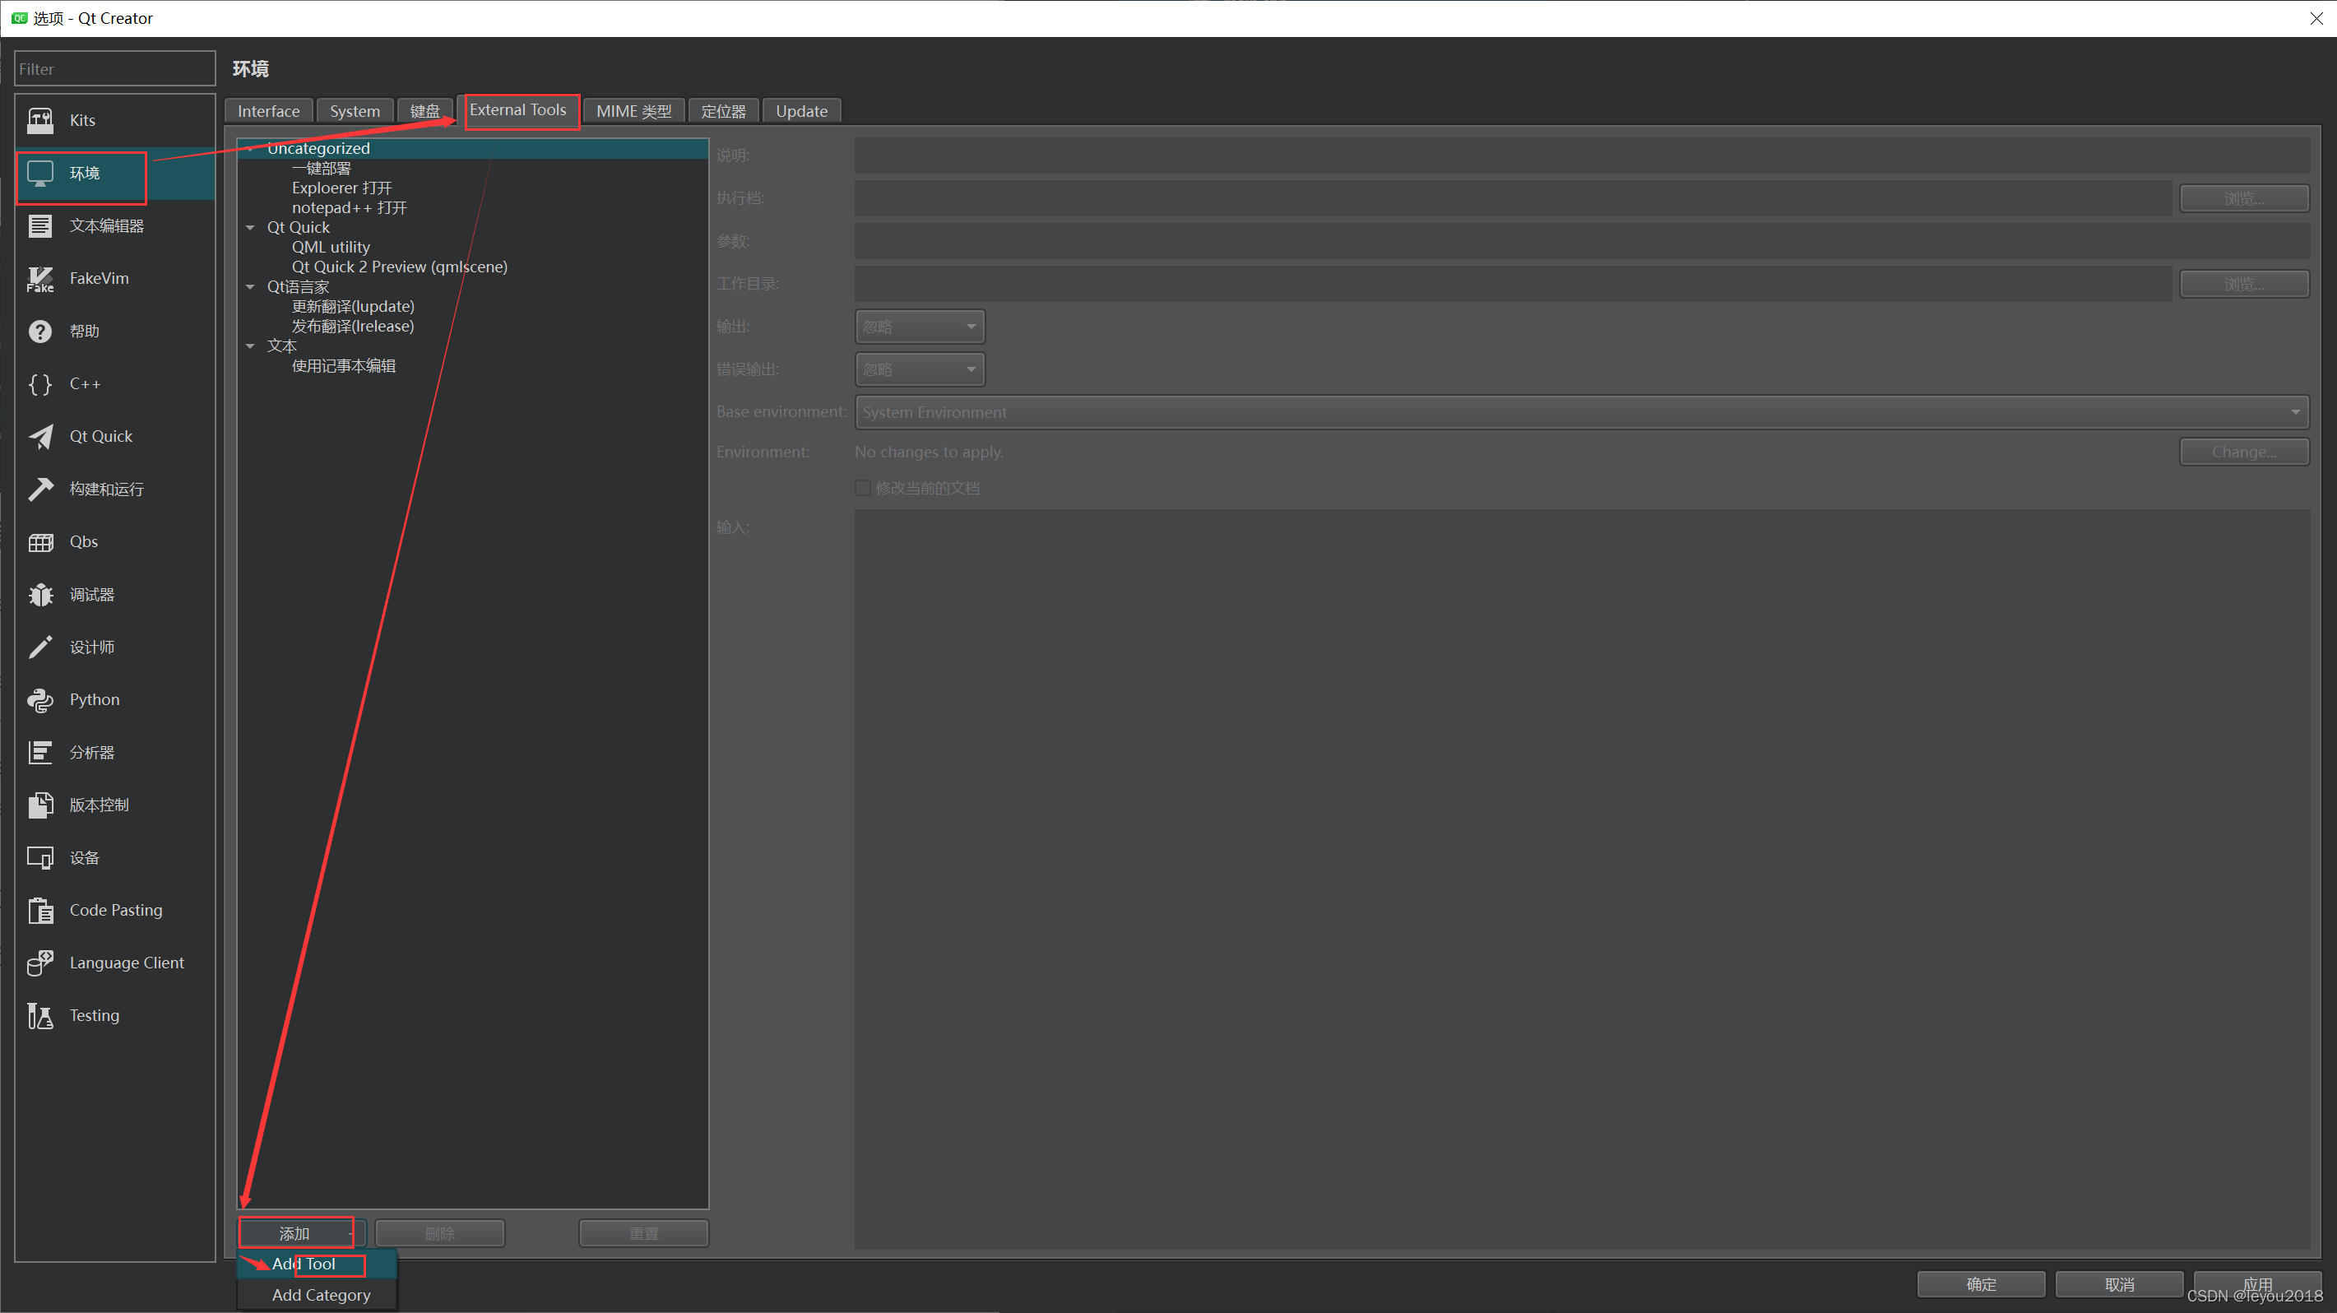This screenshot has height=1313, width=2337.
Task: Select the Code Pasting clipboard icon
Action: point(40,910)
